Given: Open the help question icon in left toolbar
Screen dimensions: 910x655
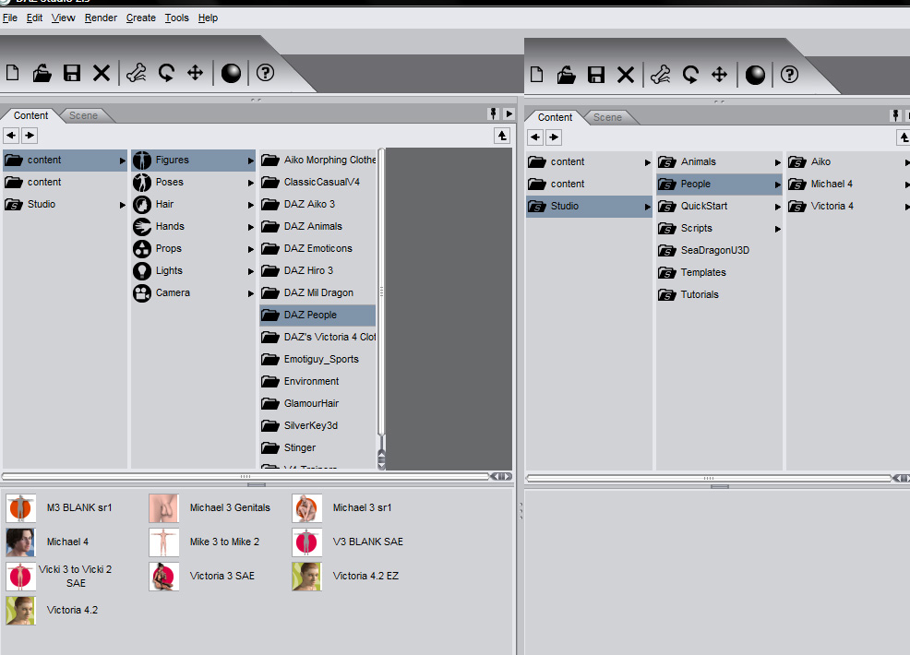Looking at the screenshot, I should pyautogui.click(x=265, y=73).
